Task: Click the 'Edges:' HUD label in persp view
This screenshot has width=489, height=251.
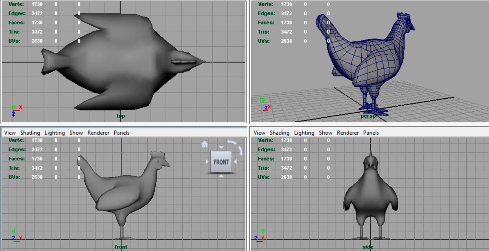Action: (x=266, y=13)
